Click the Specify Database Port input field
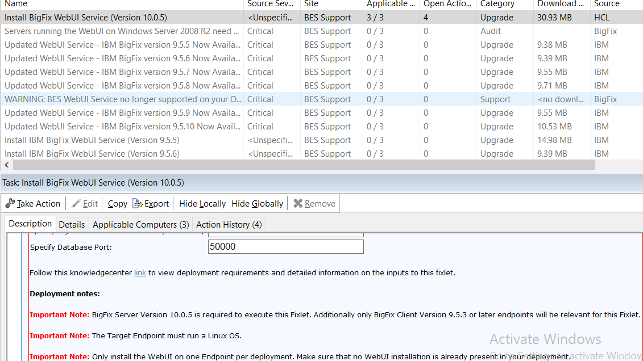Image resolution: width=643 pixels, height=361 pixels. click(x=285, y=246)
